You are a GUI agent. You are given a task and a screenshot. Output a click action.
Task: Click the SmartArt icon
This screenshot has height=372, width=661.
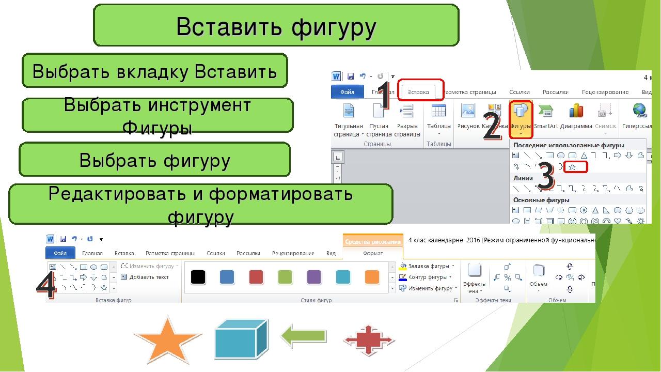tap(545, 110)
